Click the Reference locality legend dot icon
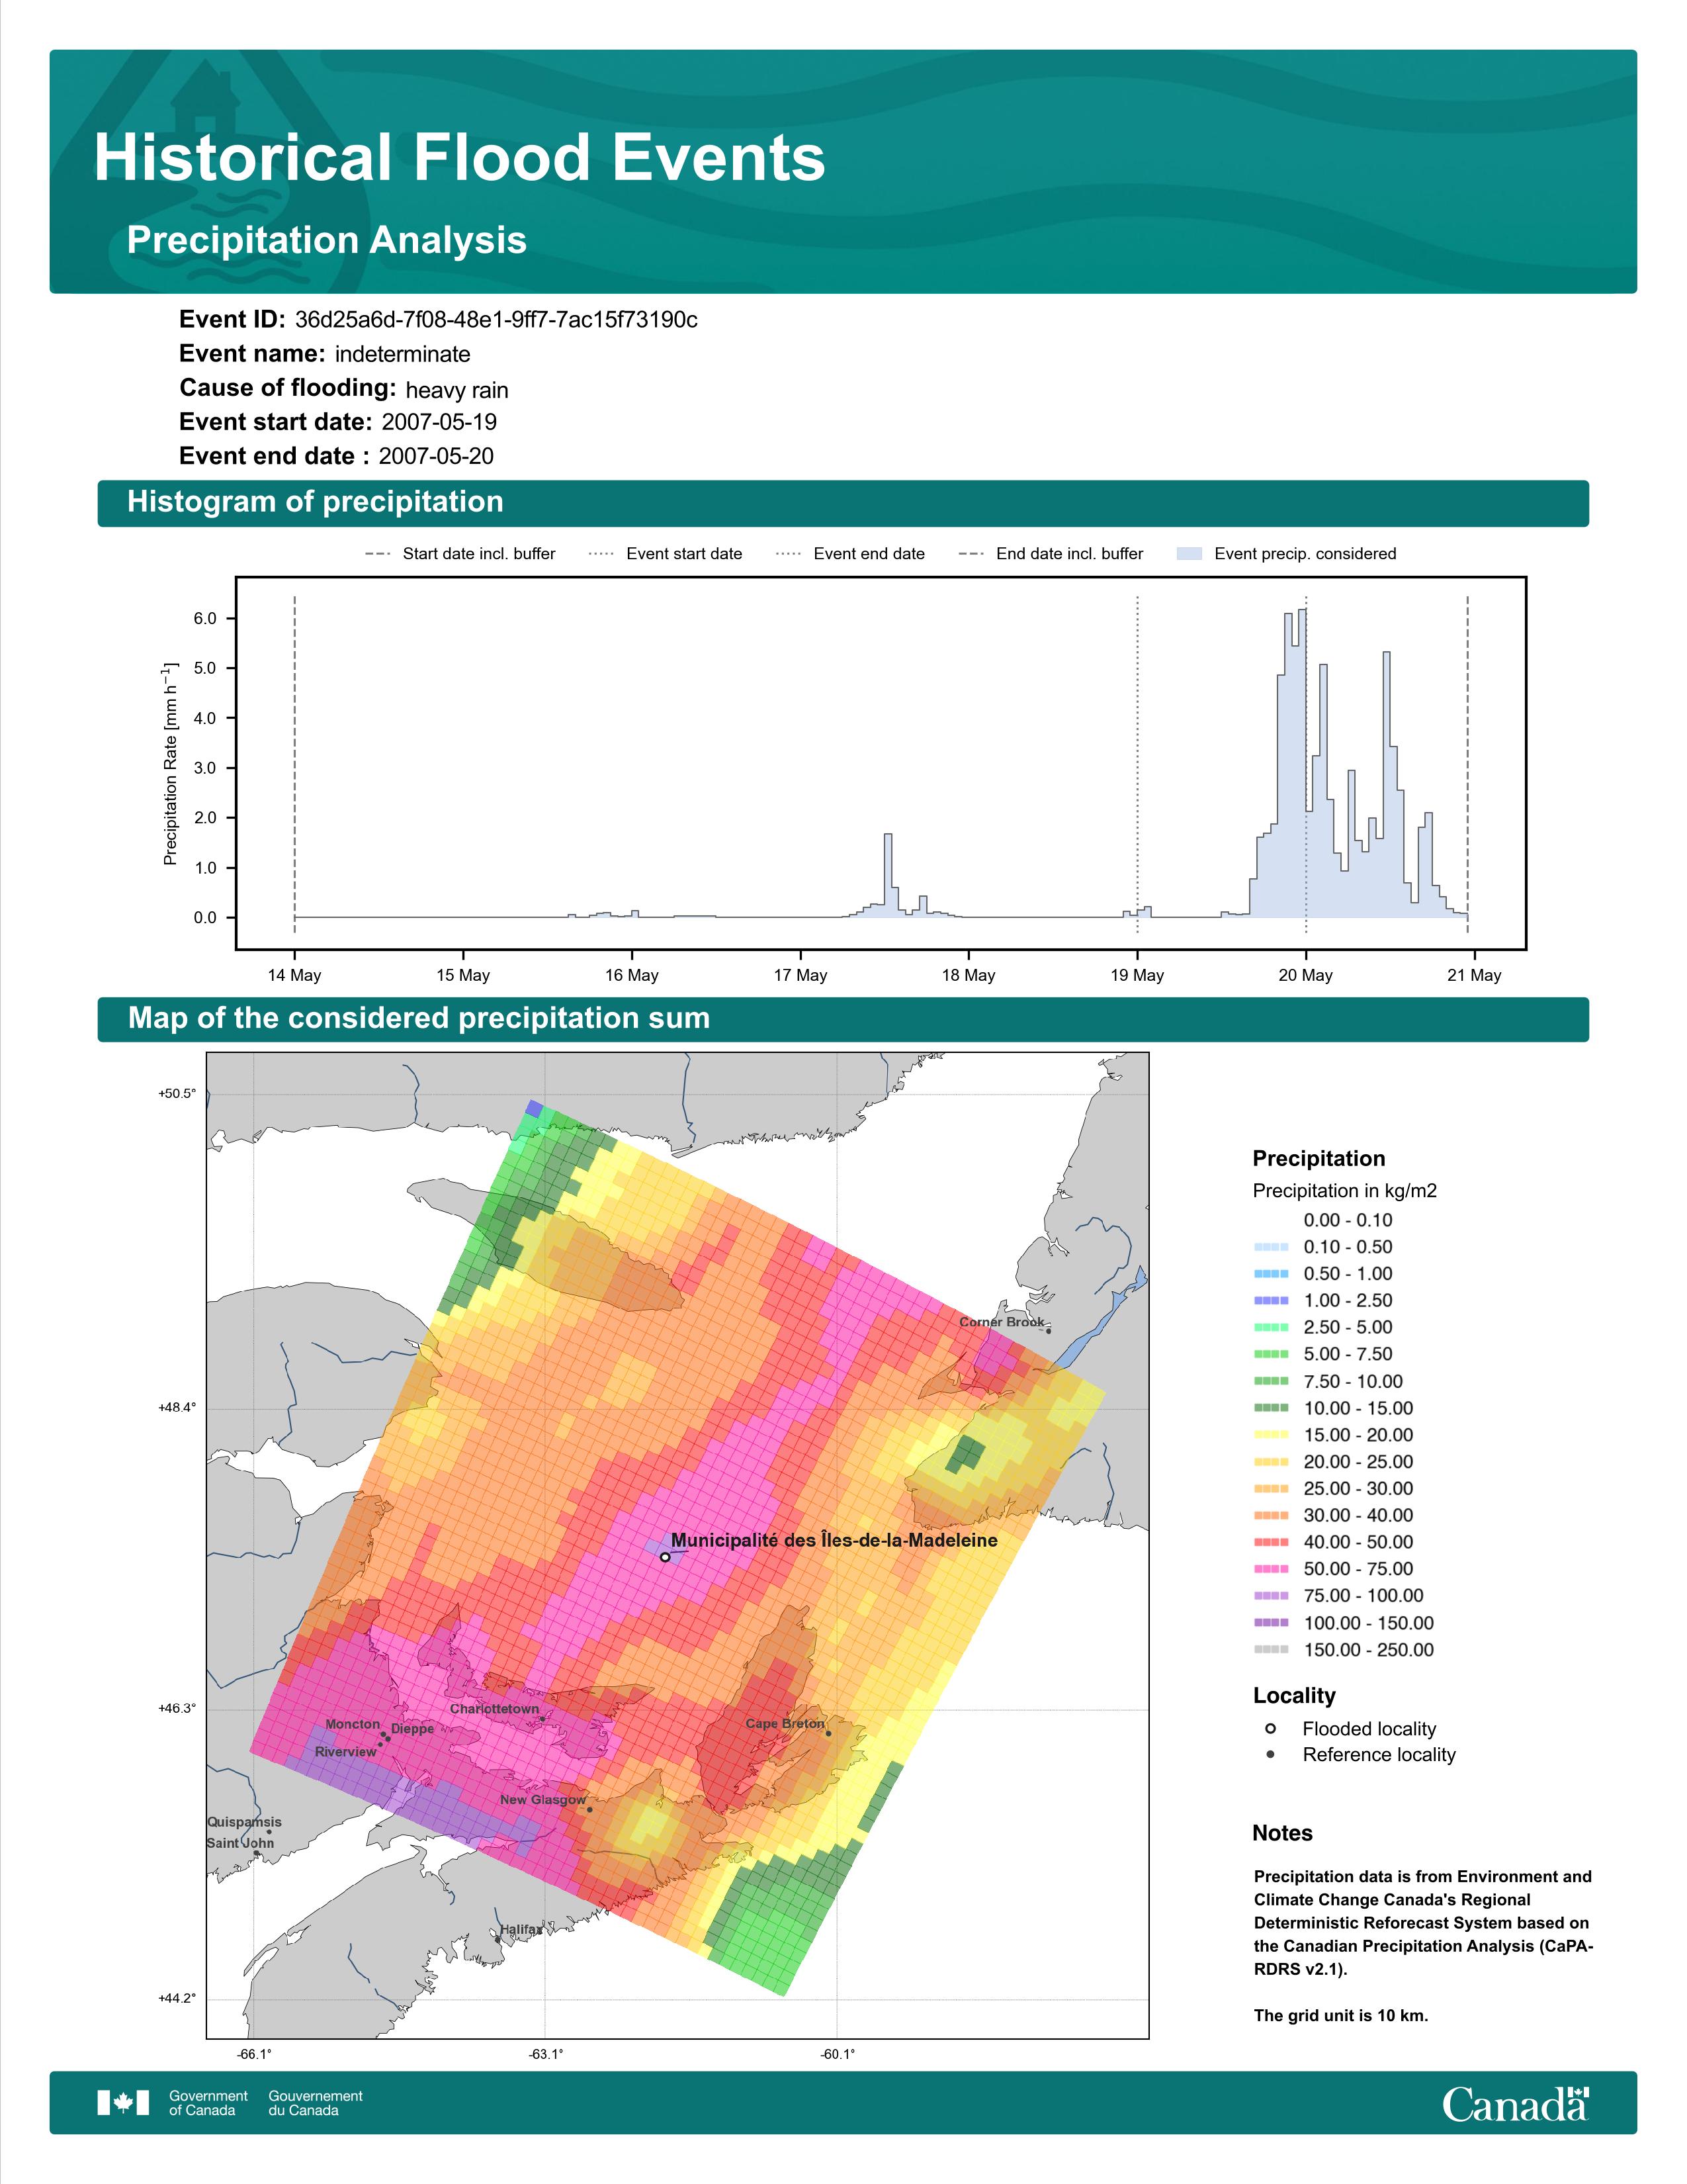This screenshot has width=1687, height=2184. [1270, 1754]
